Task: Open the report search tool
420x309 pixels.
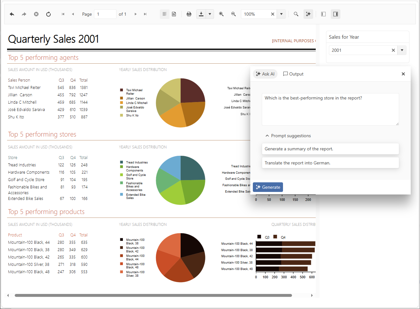Action: 296,14
